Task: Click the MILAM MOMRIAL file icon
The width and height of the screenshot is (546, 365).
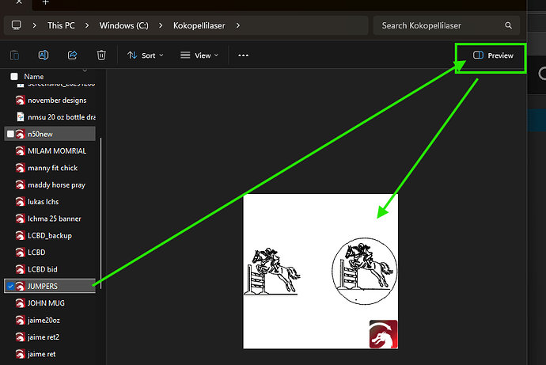Action: (x=21, y=150)
